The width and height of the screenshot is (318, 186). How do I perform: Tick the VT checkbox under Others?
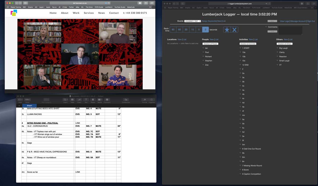pyautogui.click(x=277, y=65)
